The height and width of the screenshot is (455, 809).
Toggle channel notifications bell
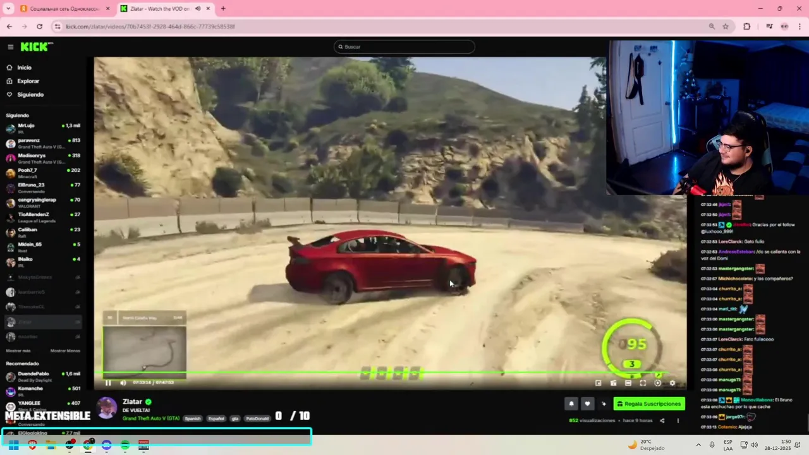point(571,404)
